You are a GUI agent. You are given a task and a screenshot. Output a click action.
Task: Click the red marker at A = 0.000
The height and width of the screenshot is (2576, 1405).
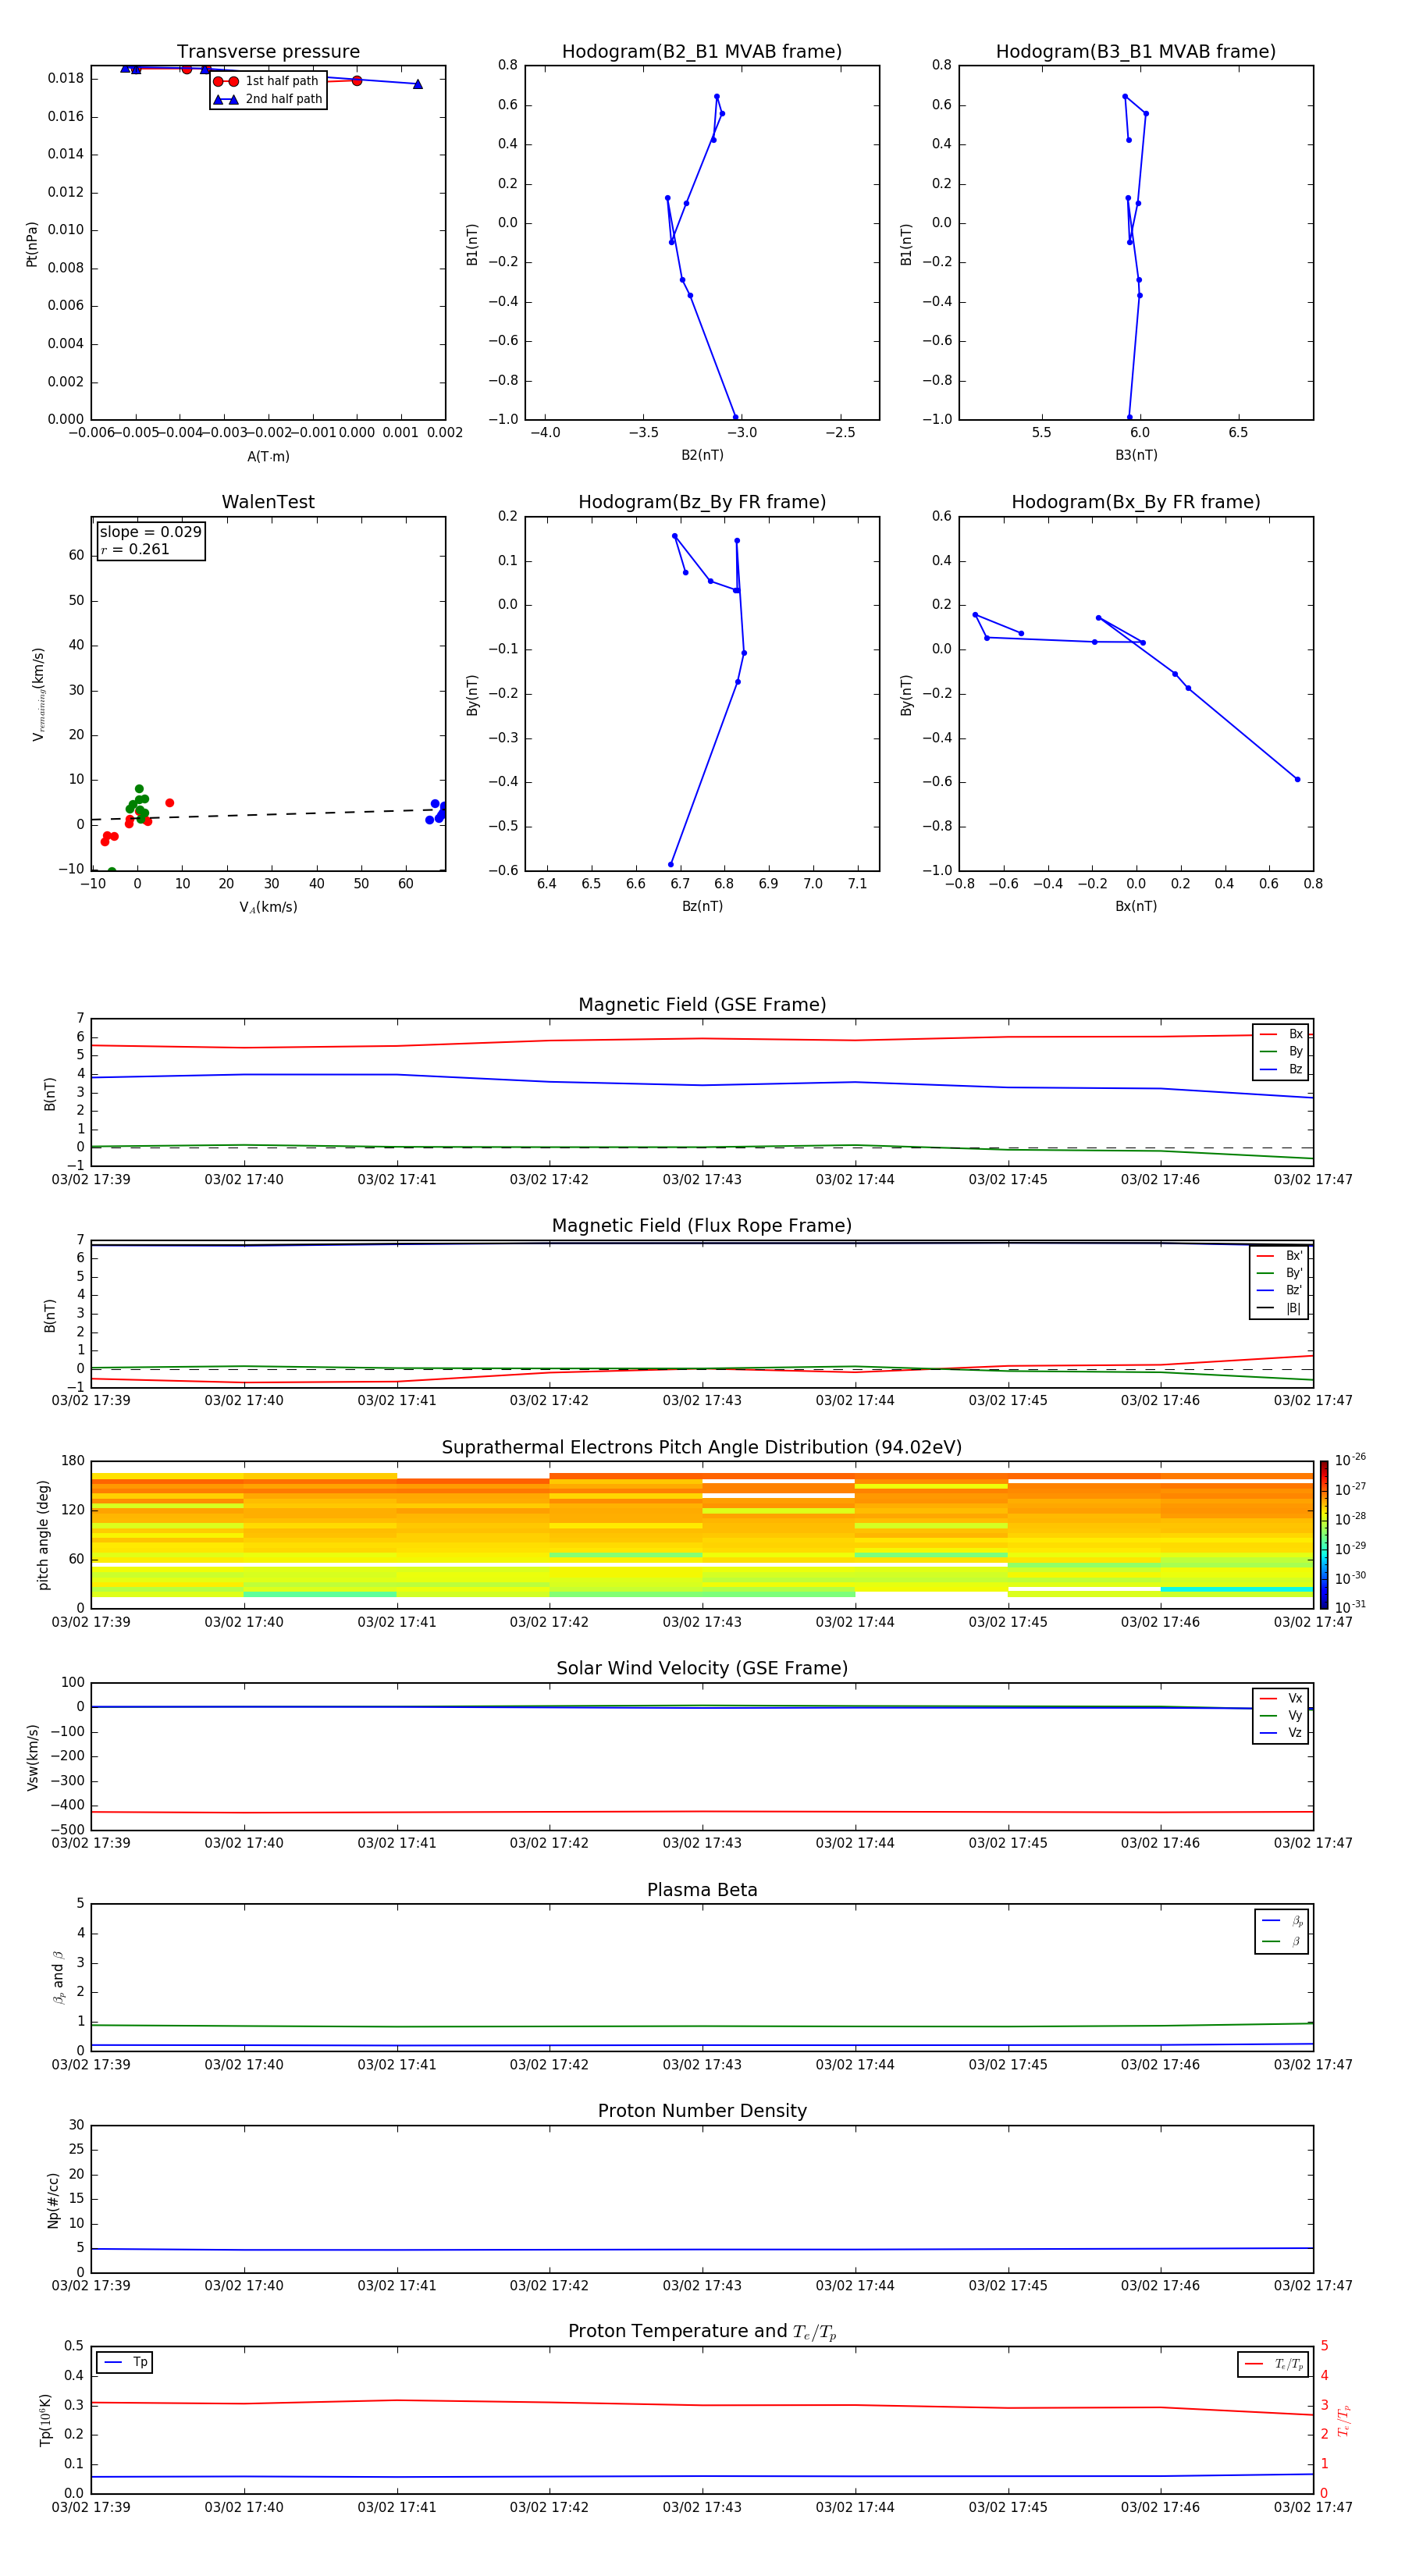[357, 81]
